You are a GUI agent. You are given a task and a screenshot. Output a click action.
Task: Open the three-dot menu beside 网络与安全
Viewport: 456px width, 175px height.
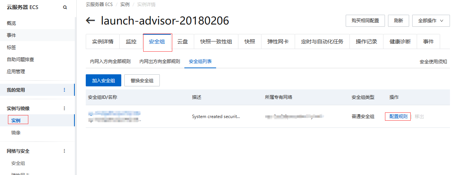pyautogui.click(x=64, y=151)
